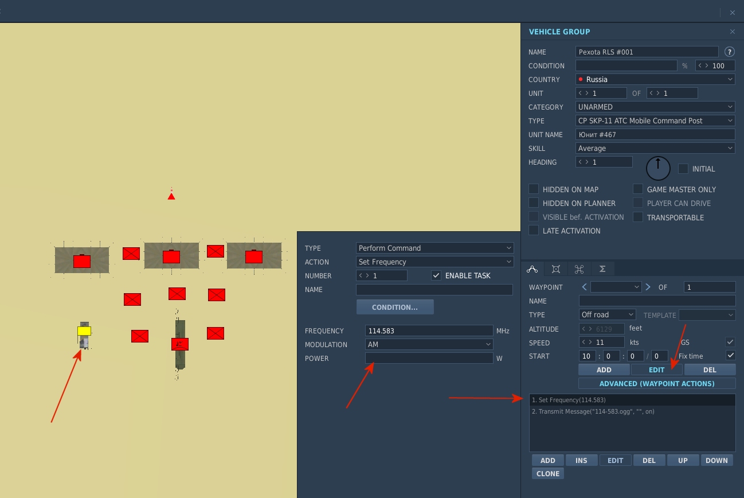Screen dimensions: 744x498
Task: Click the red triangle marker on map
Action: (171, 196)
